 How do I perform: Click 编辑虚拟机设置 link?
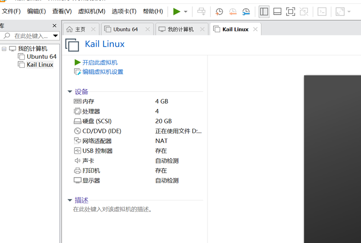[103, 72]
